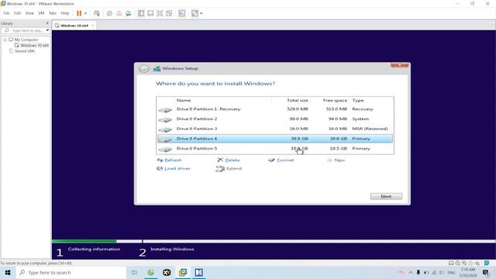Select Drive 0 Partition 2 row
496x279 pixels.
[x=275, y=119]
